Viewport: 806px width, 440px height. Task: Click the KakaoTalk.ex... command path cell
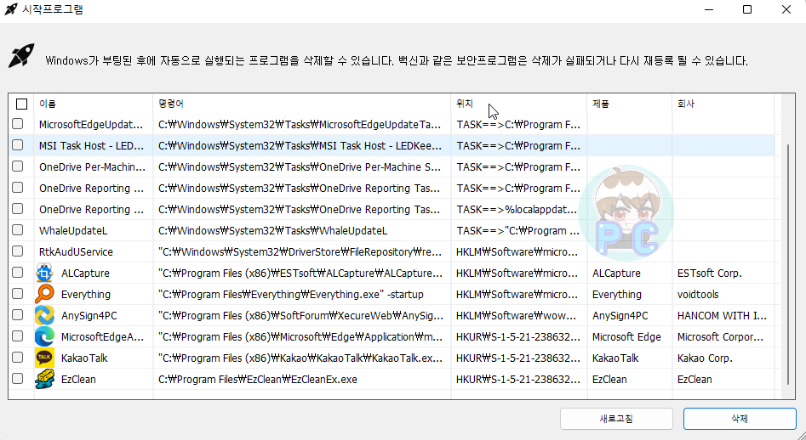300,358
